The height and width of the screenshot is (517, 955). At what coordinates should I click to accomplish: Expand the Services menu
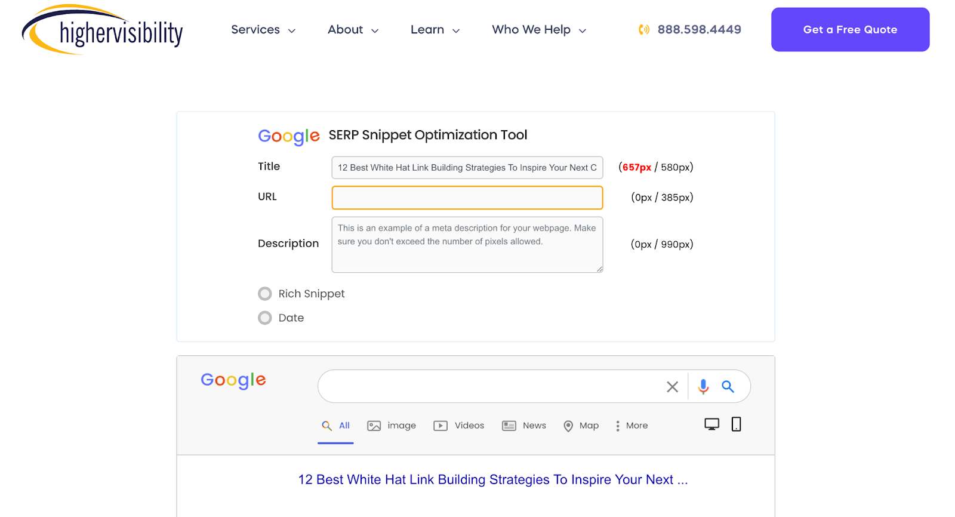[x=263, y=30]
